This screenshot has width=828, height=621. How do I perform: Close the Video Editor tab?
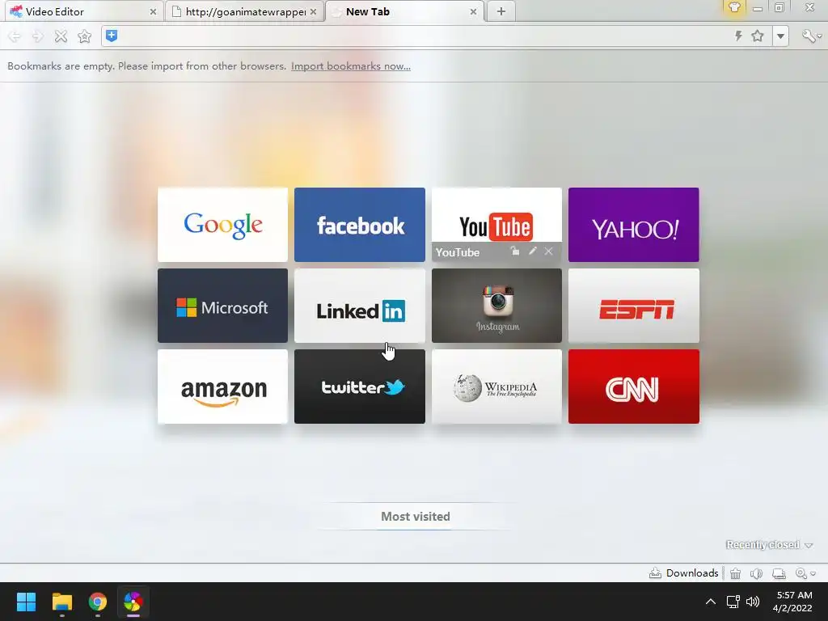click(x=153, y=11)
